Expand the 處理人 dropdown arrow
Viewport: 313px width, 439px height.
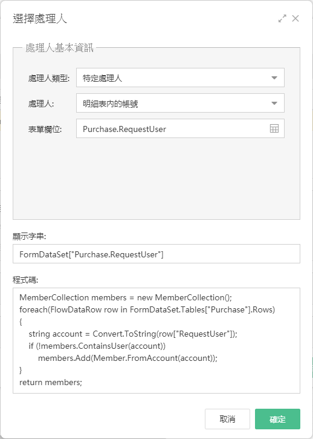[274, 104]
